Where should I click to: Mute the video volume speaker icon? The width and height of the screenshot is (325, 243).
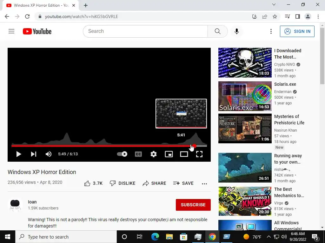click(49, 154)
